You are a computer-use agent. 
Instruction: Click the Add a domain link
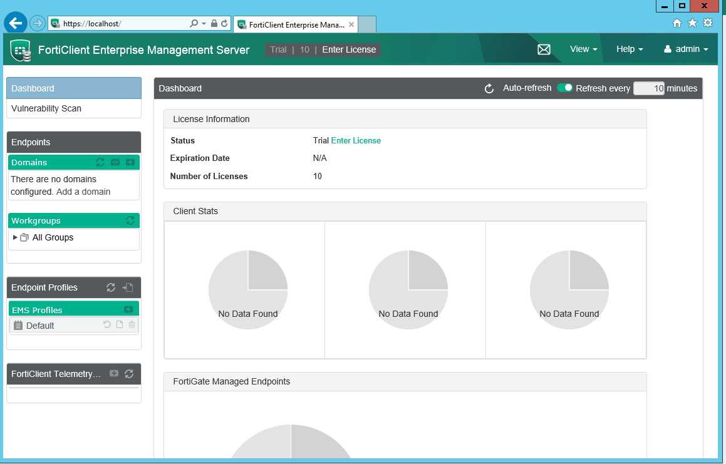pyautogui.click(x=83, y=192)
